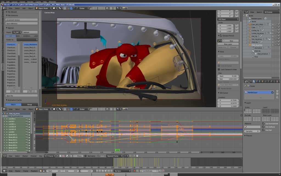Hide Cam_S03_P002 with its eye icon
The image size is (281, 176).
coord(273,24)
